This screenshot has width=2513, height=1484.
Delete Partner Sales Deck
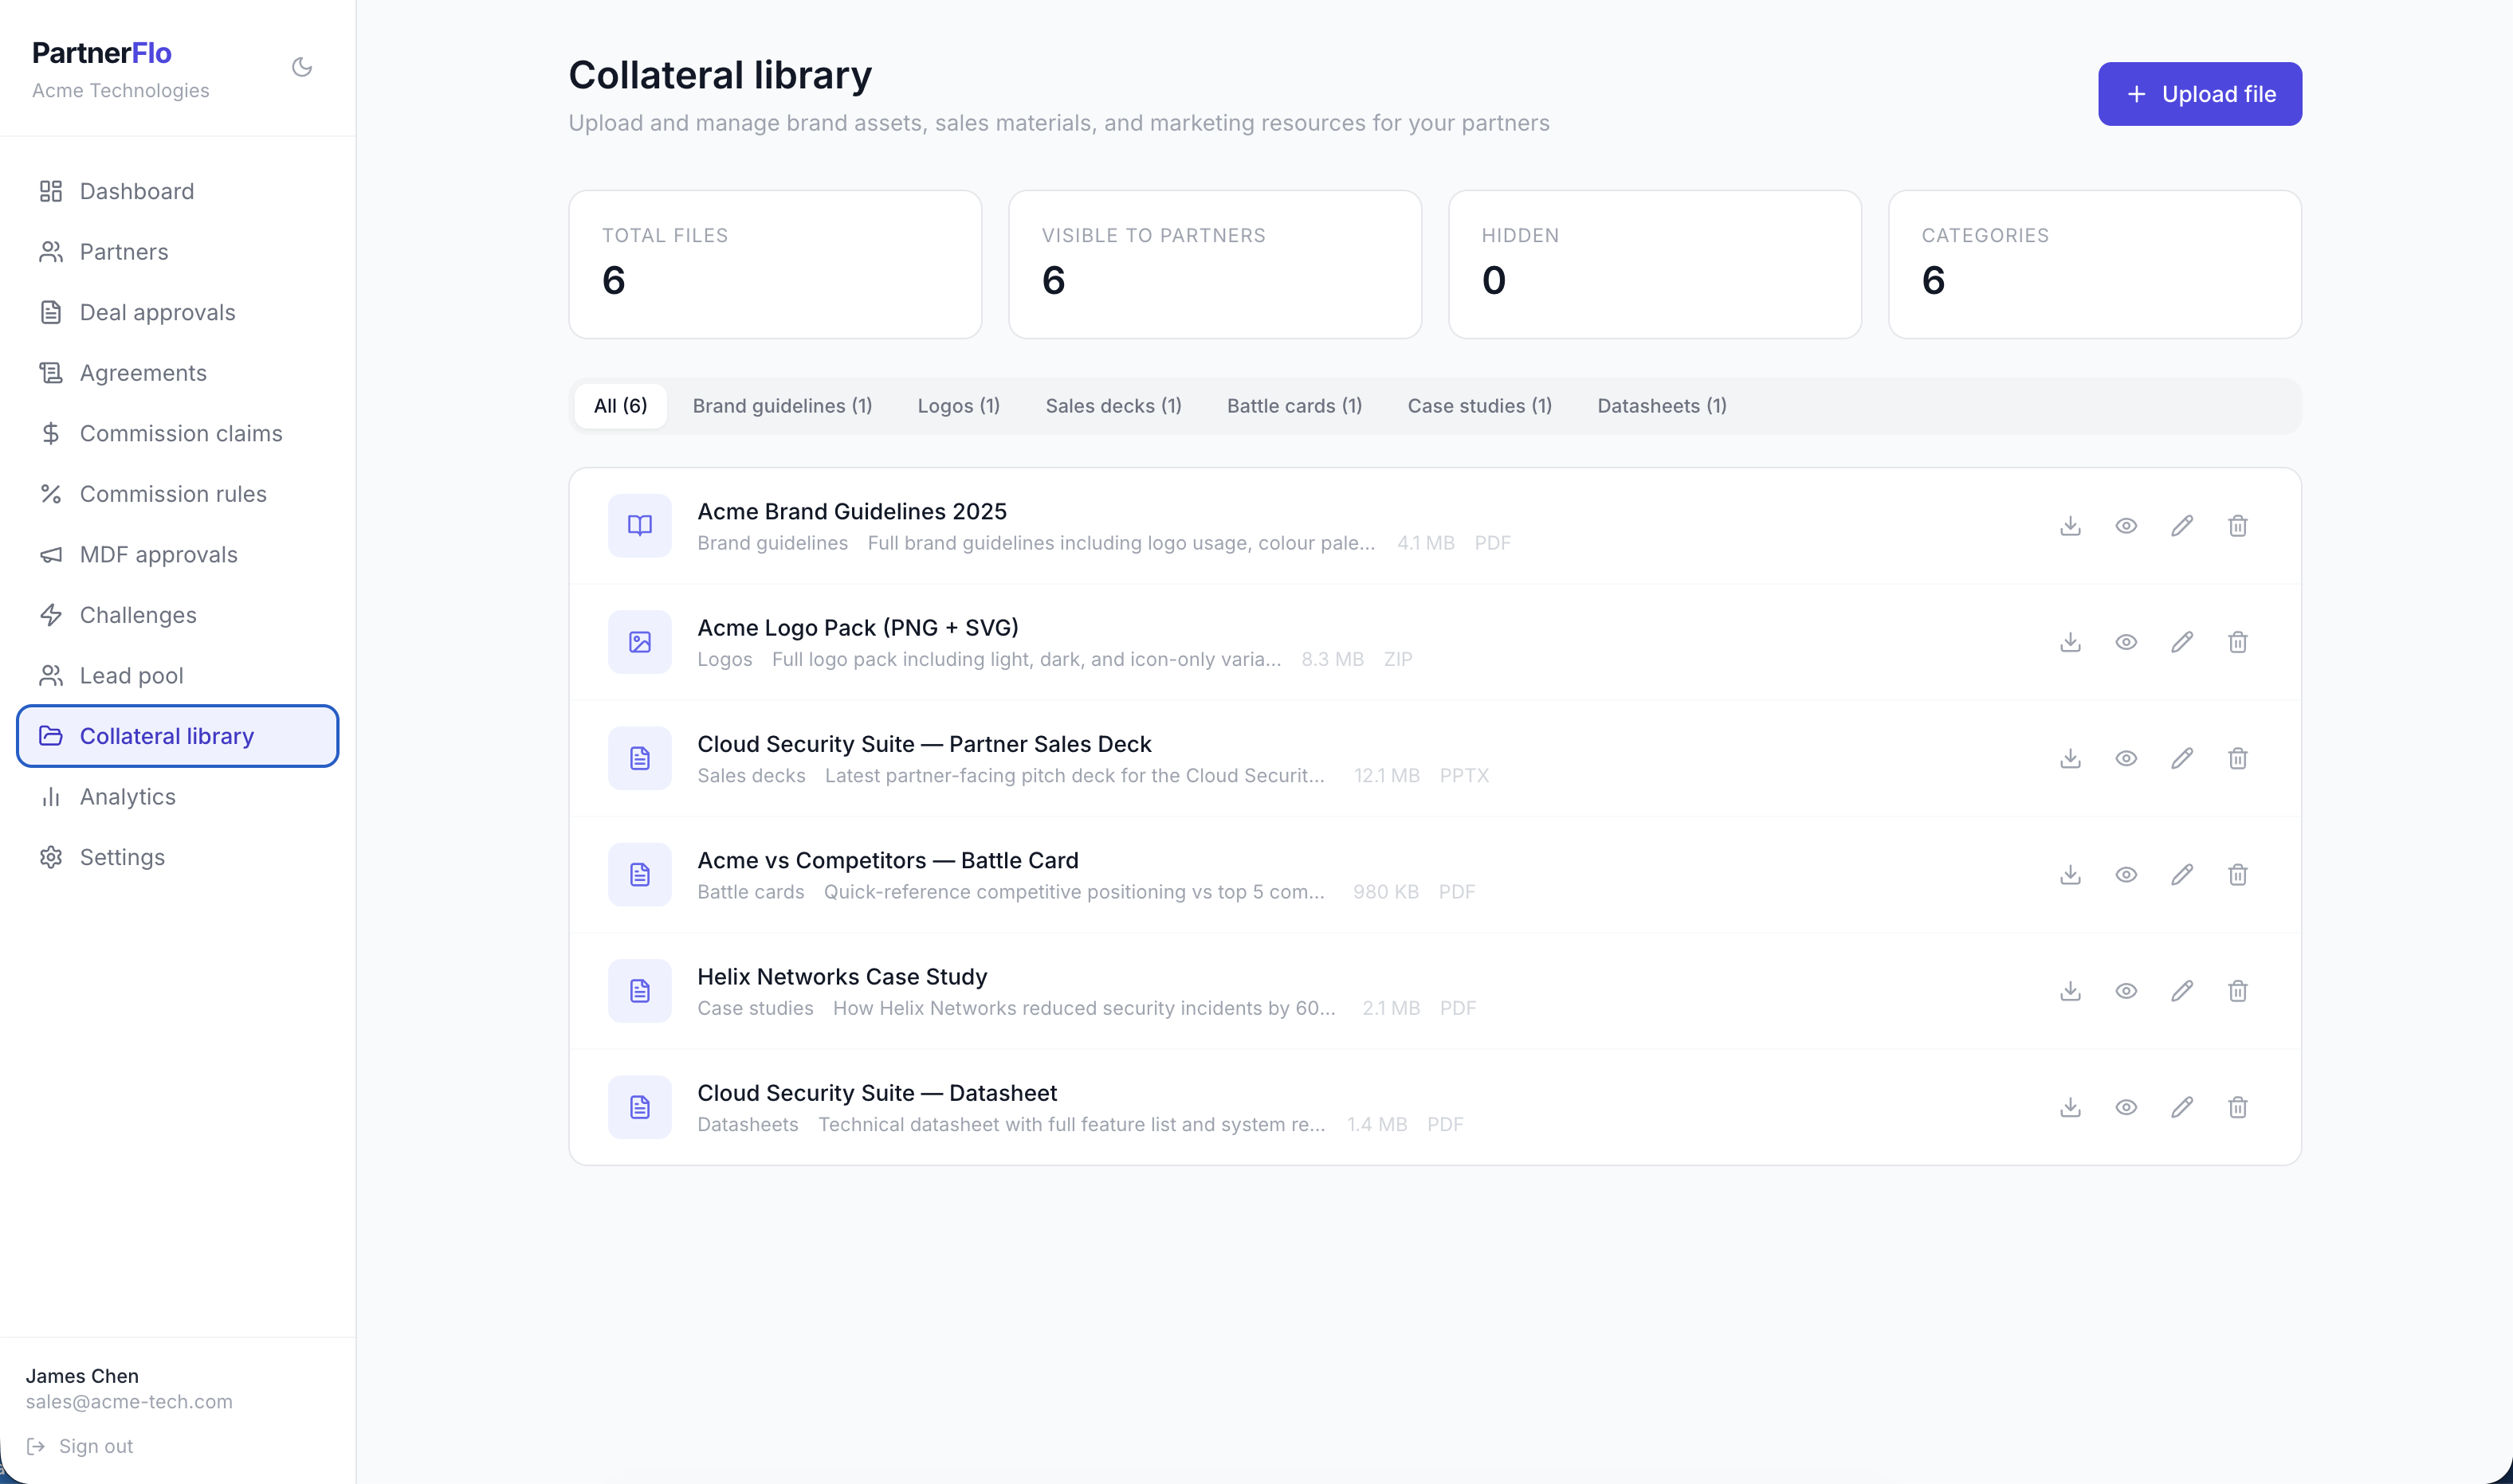(2238, 758)
